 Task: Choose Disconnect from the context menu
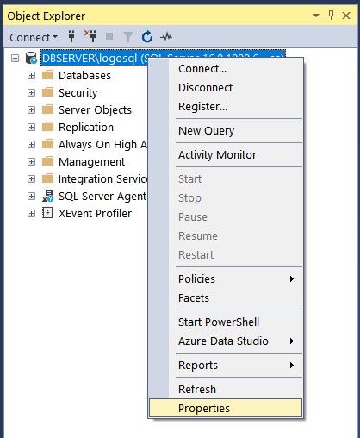click(226, 88)
